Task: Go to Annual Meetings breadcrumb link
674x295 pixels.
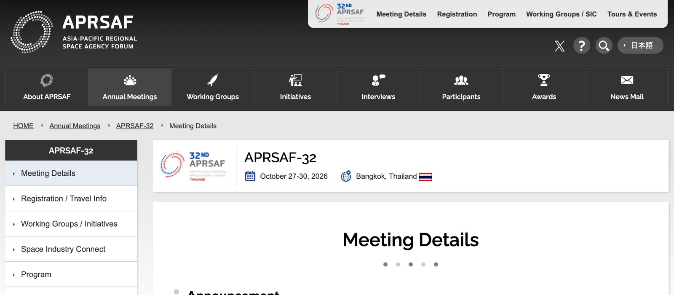Action: [x=75, y=126]
